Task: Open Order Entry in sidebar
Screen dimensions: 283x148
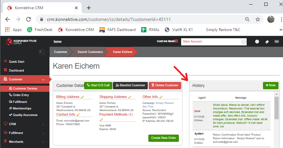Action: point(21,95)
